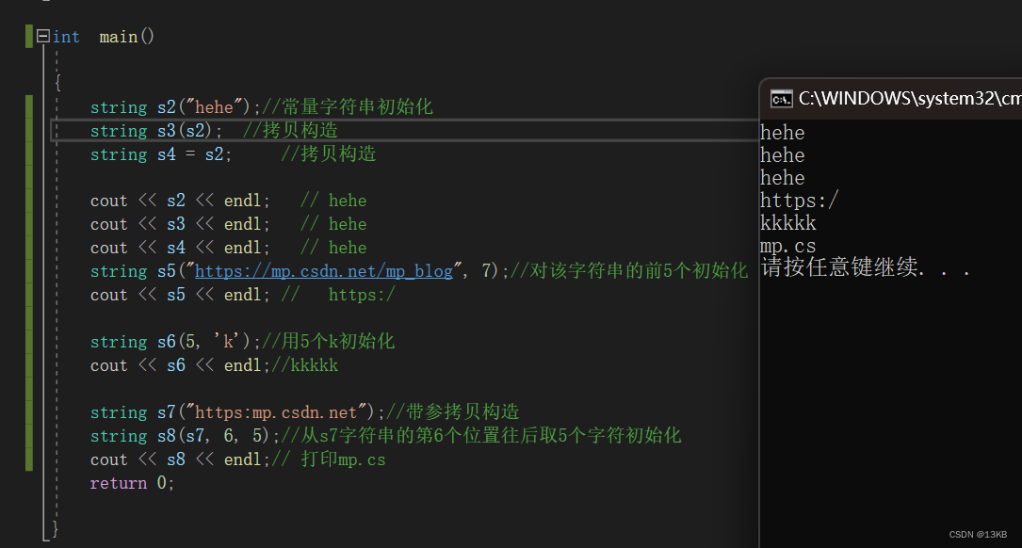Image resolution: width=1022 pixels, height=548 pixels.
Task: Click console output line 'mp.cs'
Action: 788,246
